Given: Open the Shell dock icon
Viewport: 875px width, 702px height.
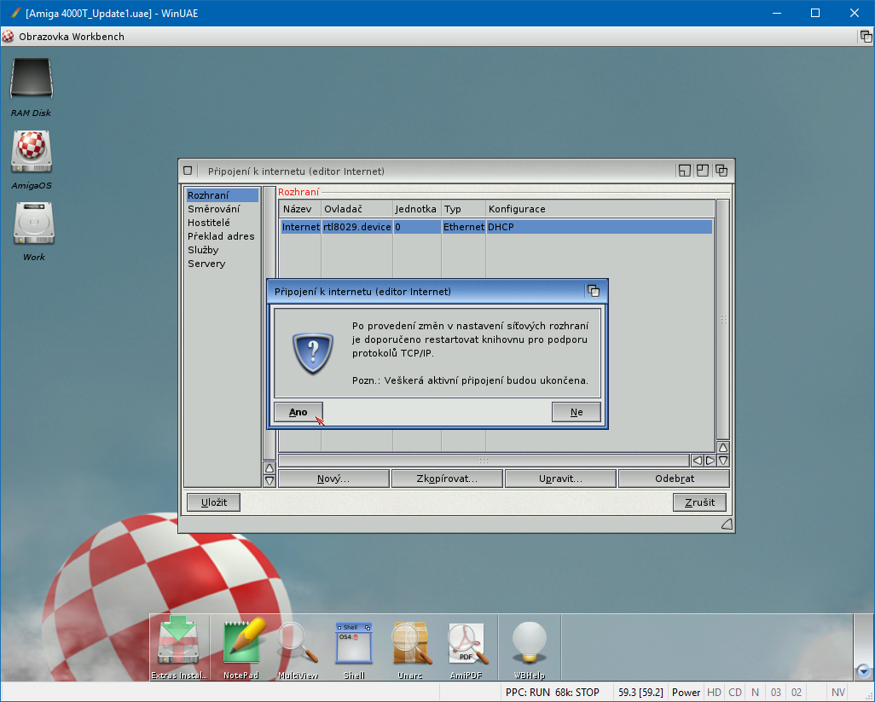Looking at the screenshot, I should click(354, 643).
